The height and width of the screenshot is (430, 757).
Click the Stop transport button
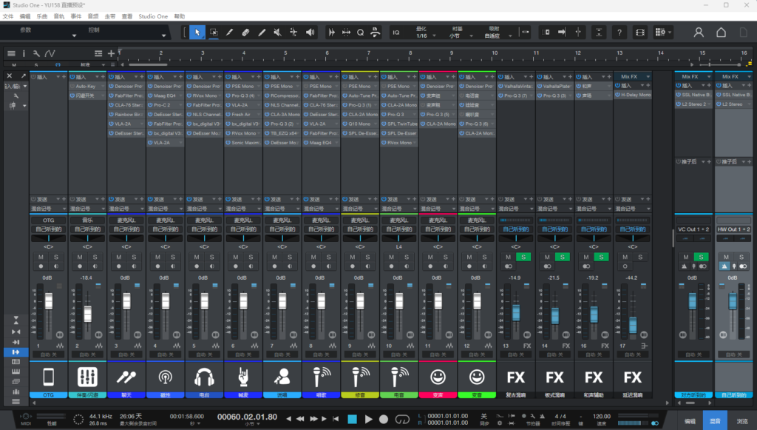pos(353,419)
